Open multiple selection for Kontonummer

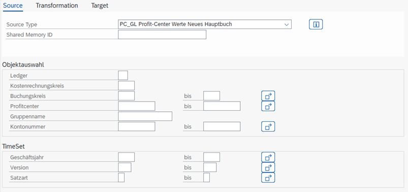(268, 126)
